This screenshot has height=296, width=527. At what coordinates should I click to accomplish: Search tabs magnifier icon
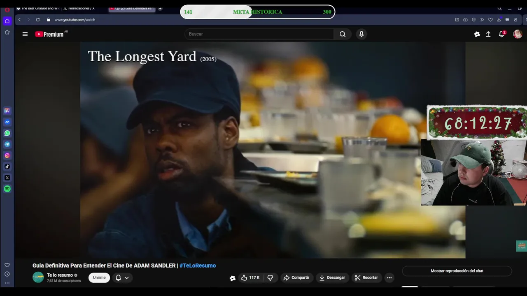point(499,8)
